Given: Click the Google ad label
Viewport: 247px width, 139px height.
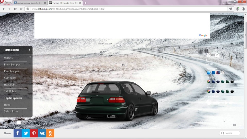Looking at the screenshot, I should (x=203, y=36).
